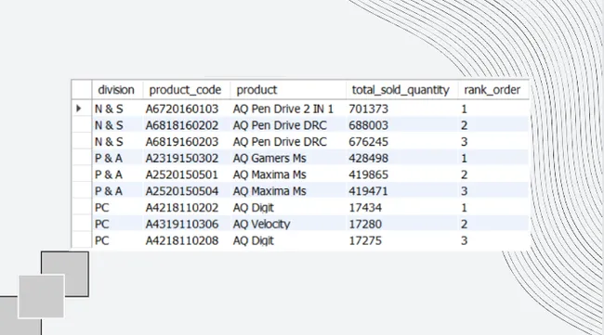Select cell A6819160203

pos(182,142)
